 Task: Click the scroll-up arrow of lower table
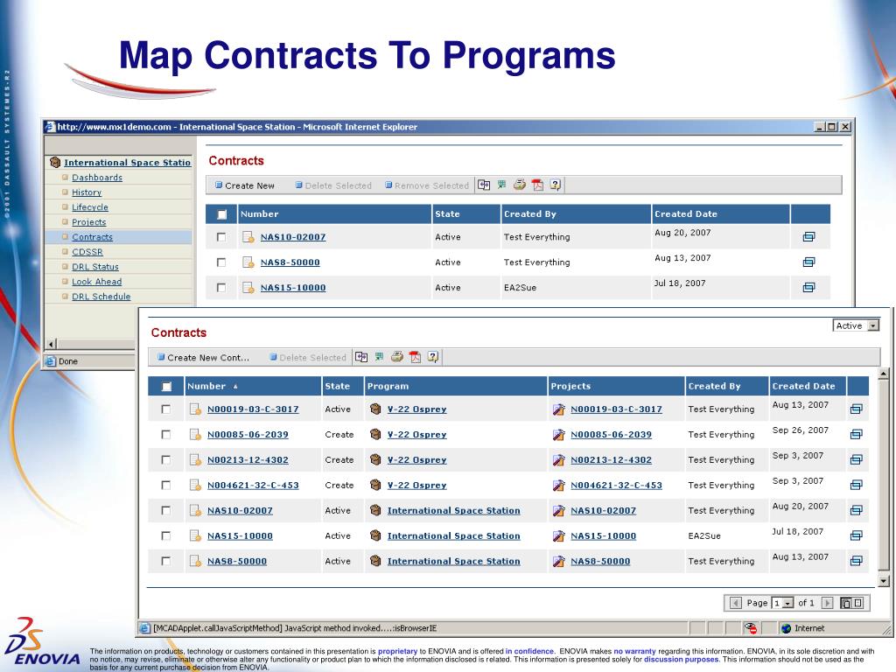[884, 374]
